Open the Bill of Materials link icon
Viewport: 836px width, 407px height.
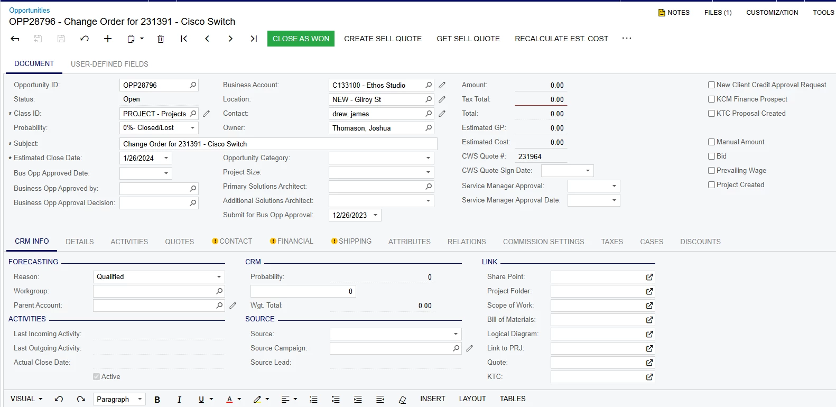point(649,320)
